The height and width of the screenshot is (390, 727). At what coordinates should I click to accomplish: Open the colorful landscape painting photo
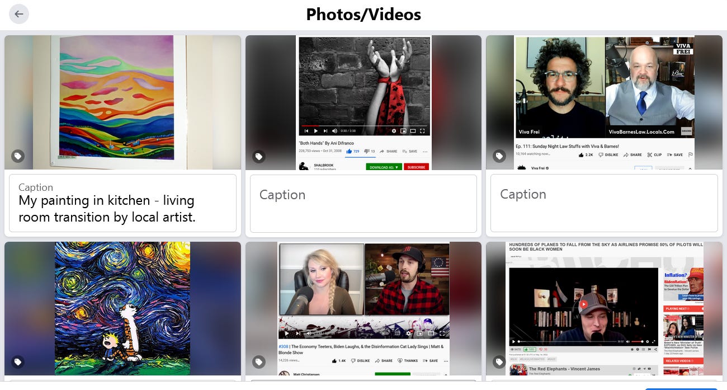click(x=122, y=102)
